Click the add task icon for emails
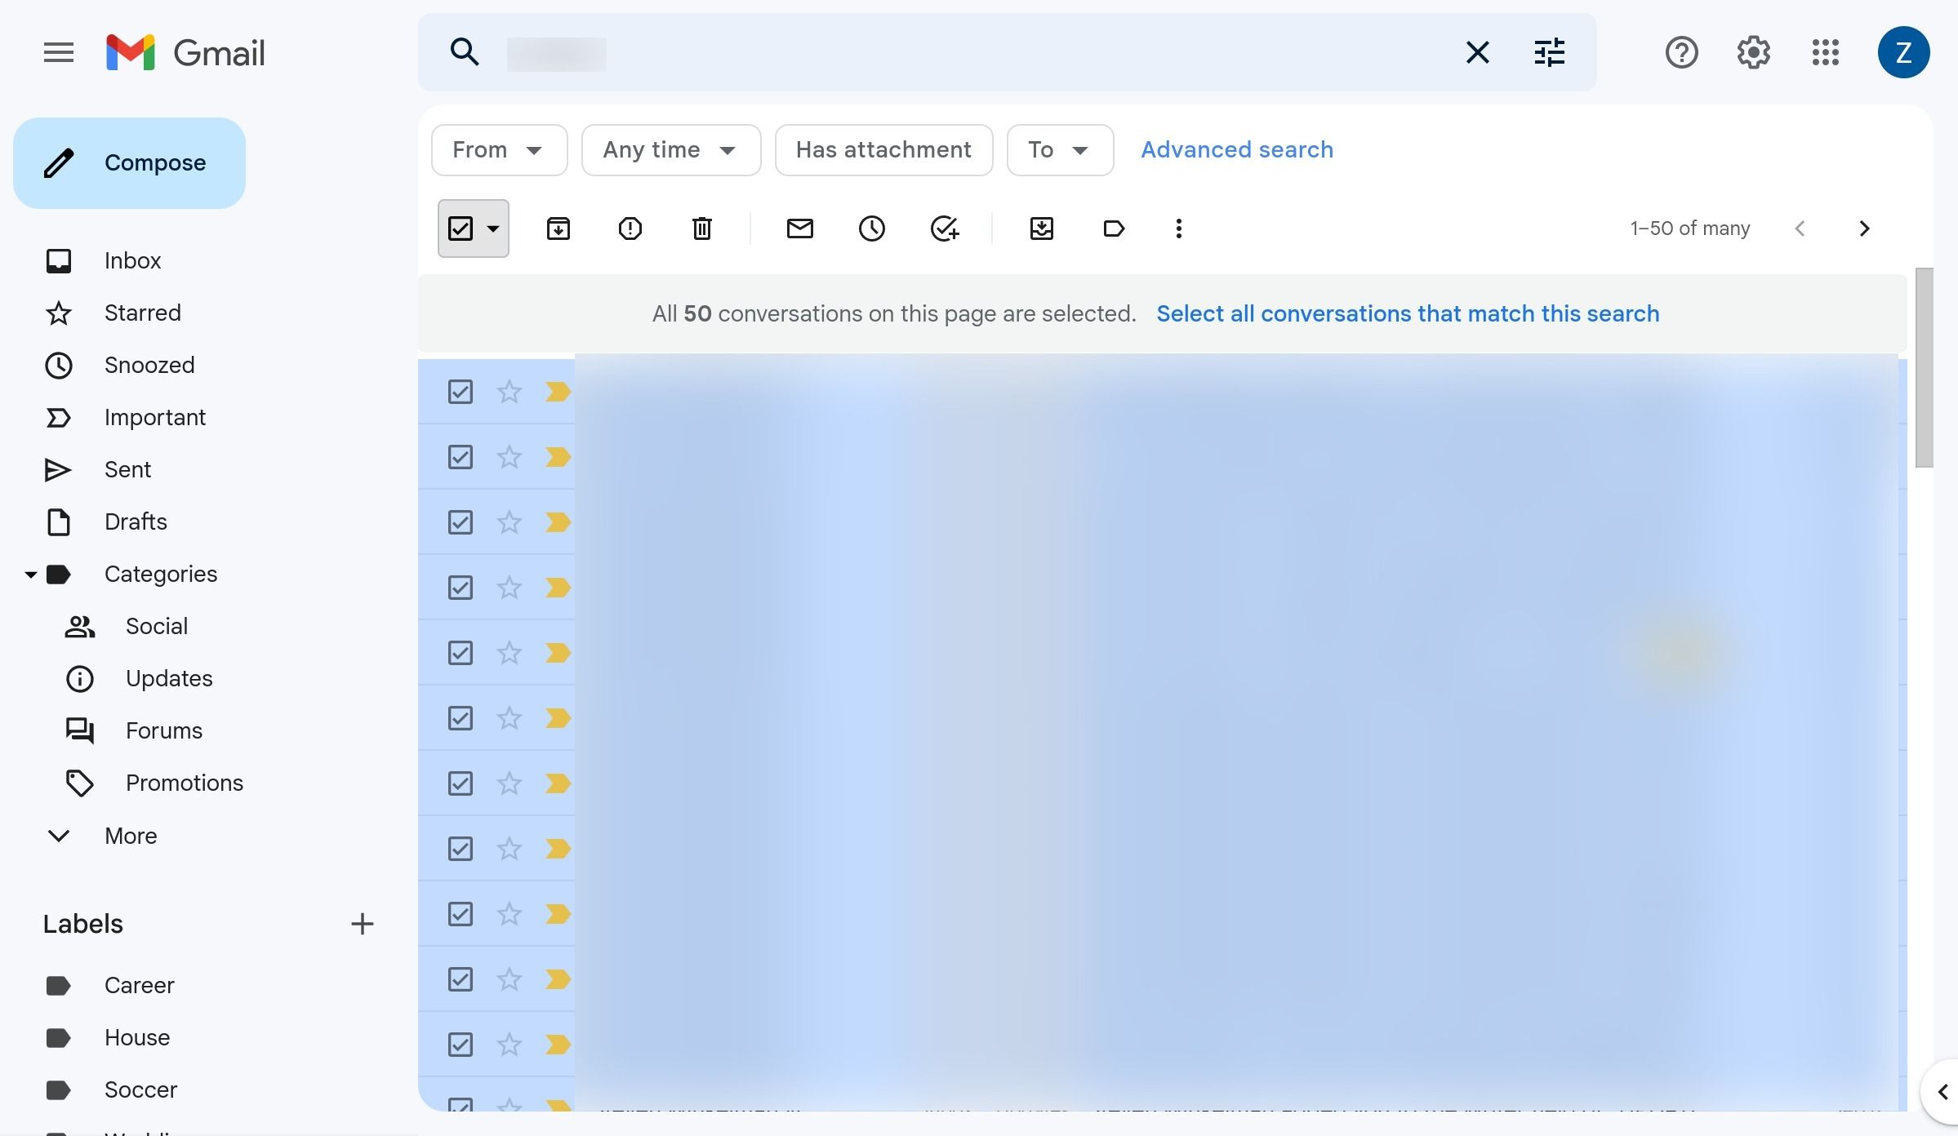 [943, 229]
